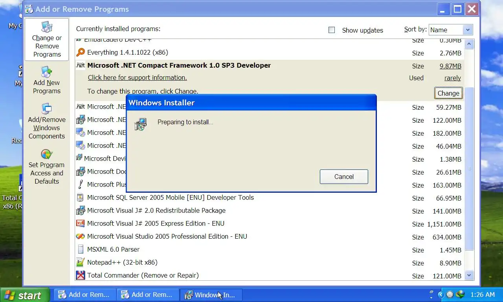Click Change for .NET Compact Framework
Image resolution: width=503 pixels, height=302 pixels.
448,93
